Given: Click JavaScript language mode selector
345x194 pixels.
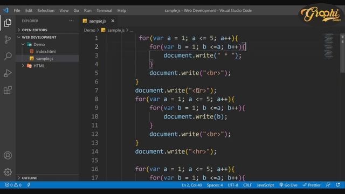Looking at the screenshot, I should click(265, 185).
